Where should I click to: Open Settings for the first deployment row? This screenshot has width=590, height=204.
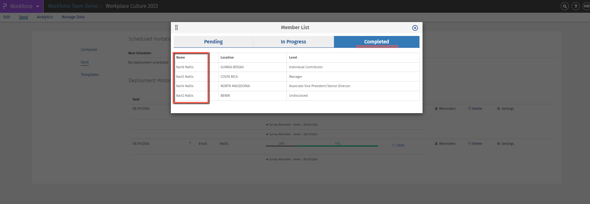pyautogui.click(x=505, y=109)
